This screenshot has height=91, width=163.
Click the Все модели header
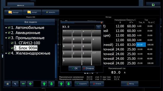30,22
